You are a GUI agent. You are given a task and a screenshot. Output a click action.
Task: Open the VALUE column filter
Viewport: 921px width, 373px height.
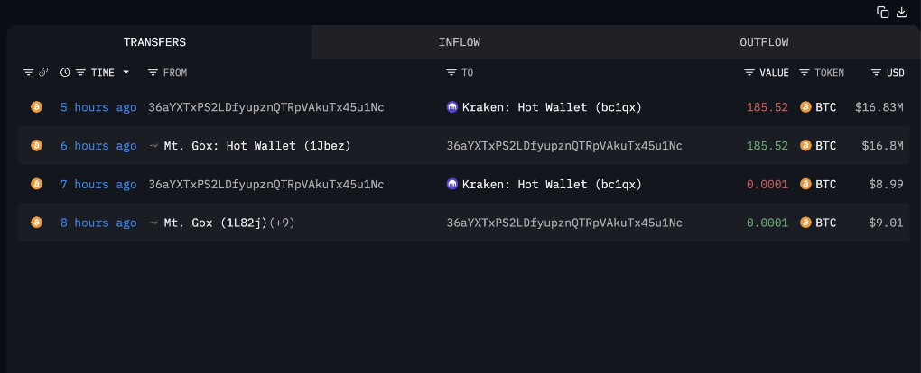pos(749,72)
